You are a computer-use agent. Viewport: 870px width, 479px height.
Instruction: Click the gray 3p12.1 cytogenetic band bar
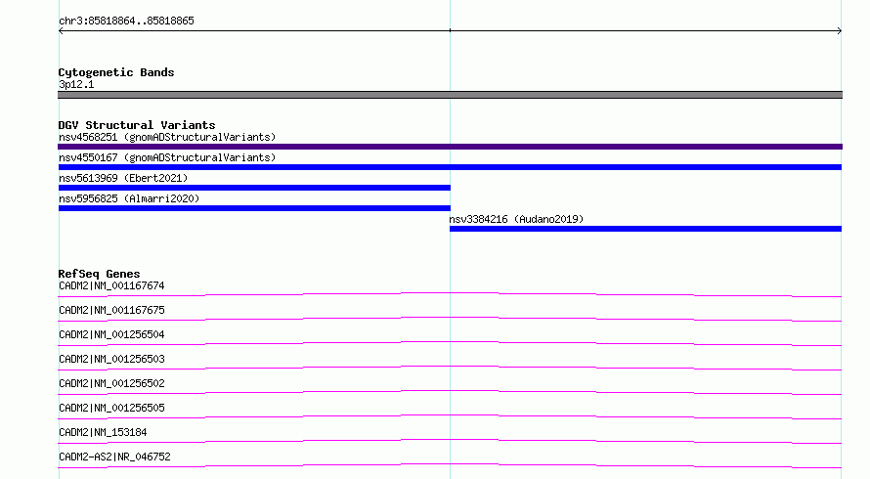pyautogui.click(x=450, y=95)
